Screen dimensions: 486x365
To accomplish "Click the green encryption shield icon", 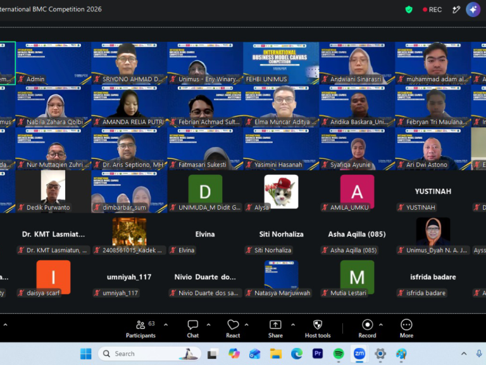I will 409,10.
